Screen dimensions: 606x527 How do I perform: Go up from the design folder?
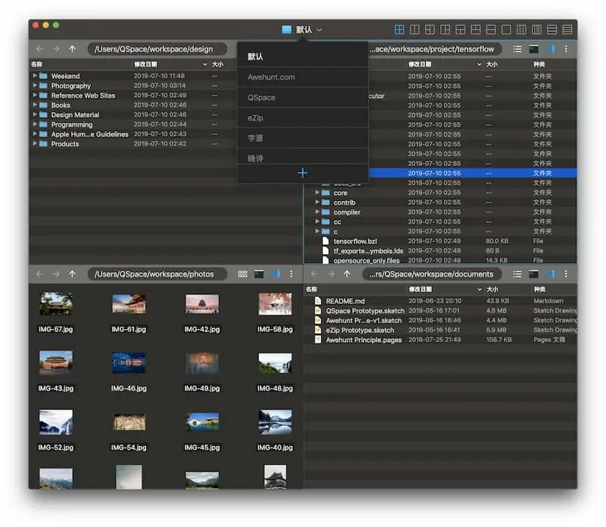[72, 49]
